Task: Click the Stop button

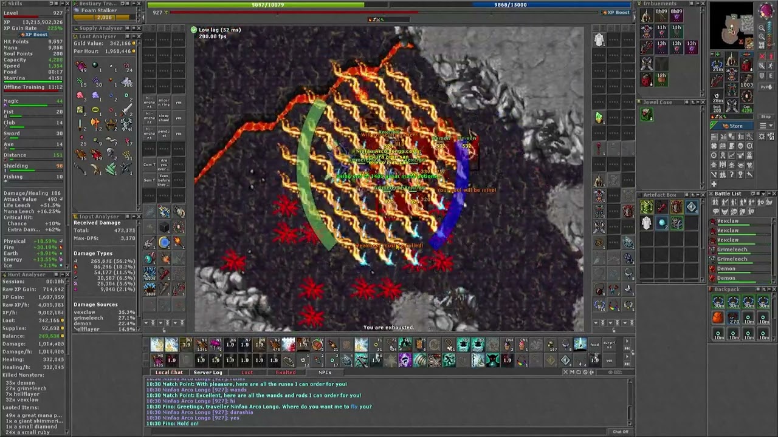Action: tap(766, 117)
